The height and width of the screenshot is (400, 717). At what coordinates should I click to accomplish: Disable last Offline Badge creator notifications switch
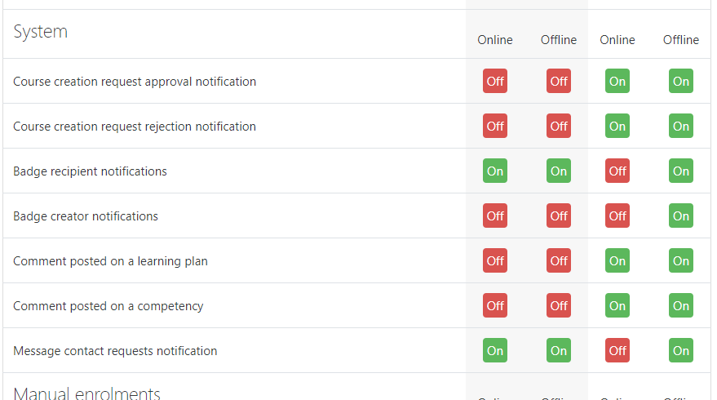(681, 216)
